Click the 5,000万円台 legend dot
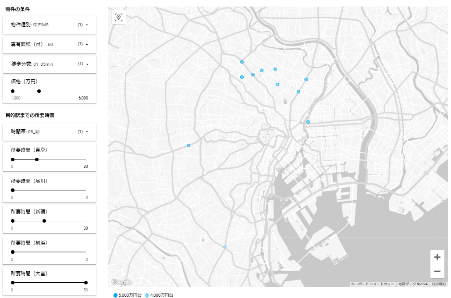This screenshot has width=451, height=298. pyautogui.click(x=116, y=295)
